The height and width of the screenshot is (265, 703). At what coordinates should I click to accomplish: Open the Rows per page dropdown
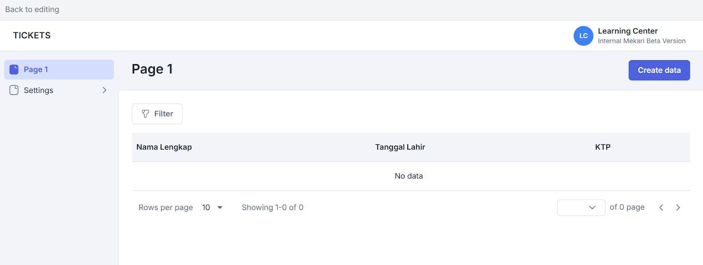point(212,208)
